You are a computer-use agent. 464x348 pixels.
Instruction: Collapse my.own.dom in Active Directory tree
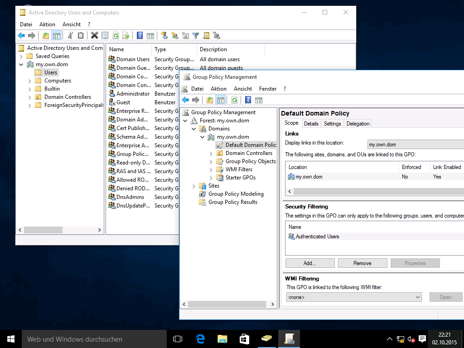[x=21, y=64]
